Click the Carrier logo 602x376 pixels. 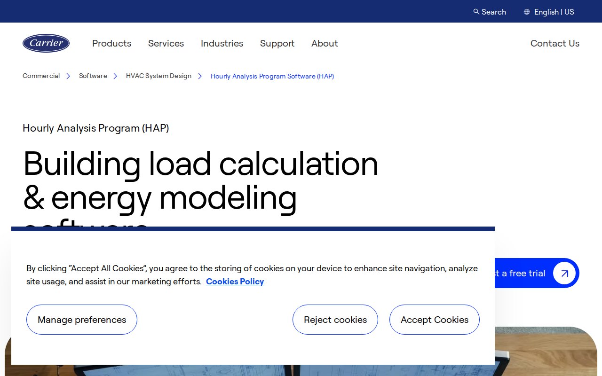(46, 43)
